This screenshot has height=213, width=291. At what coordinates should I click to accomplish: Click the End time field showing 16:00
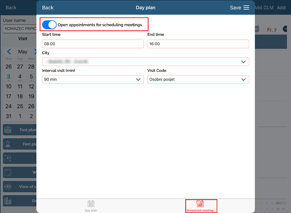tap(198, 44)
